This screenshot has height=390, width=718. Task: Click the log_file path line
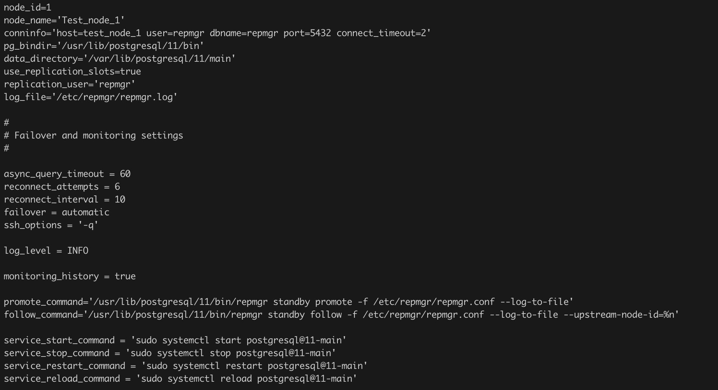pos(91,97)
